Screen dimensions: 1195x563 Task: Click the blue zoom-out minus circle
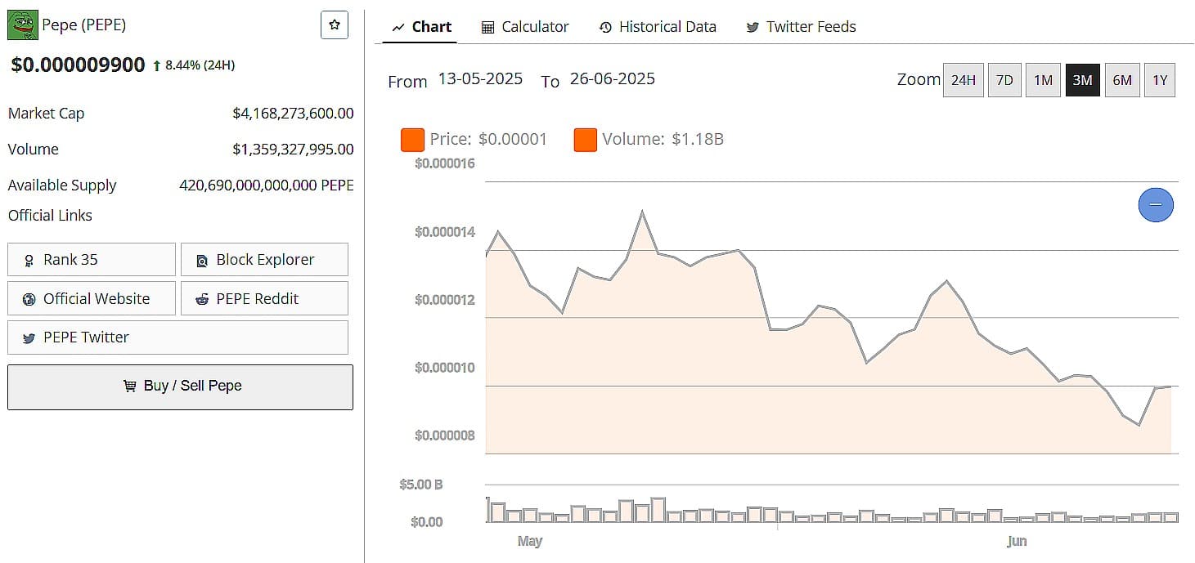point(1156,204)
